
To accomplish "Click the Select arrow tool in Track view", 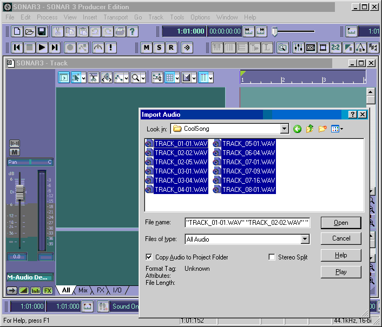I will (76, 78).
